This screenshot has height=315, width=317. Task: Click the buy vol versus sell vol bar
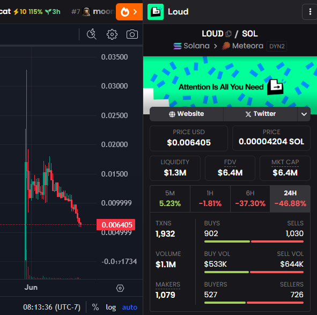(x=254, y=272)
